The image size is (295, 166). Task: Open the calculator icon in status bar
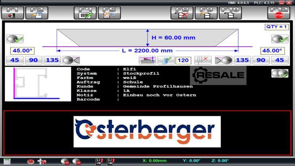point(7,161)
